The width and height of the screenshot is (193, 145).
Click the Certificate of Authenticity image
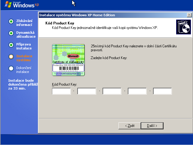click(69, 60)
